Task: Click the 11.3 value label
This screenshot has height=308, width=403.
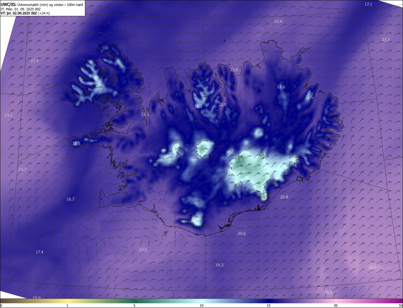Action: pos(198,106)
